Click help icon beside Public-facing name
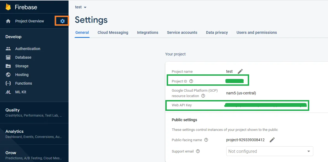This screenshot has width=328, height=162. 206,140
